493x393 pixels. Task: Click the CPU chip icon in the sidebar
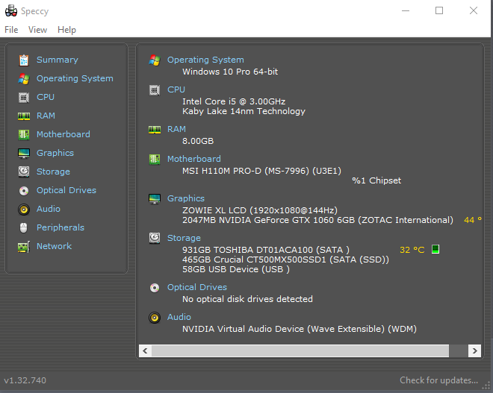(24, 97)
